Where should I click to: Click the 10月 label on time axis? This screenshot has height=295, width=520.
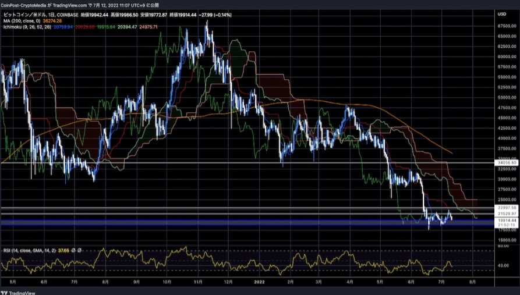pyautogui.click(x=167, y=282)
